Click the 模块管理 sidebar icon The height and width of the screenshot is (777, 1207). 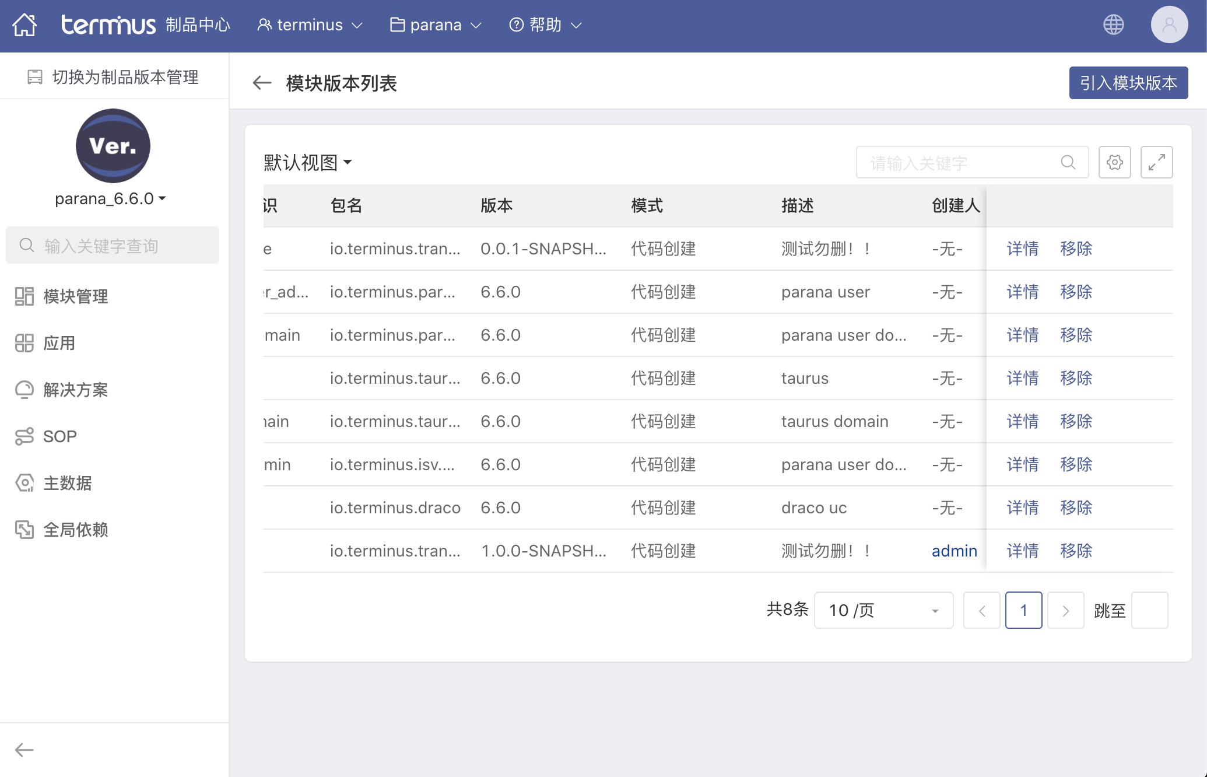[24, 296]
